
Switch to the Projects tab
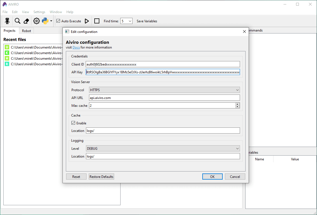pos(9,30)
